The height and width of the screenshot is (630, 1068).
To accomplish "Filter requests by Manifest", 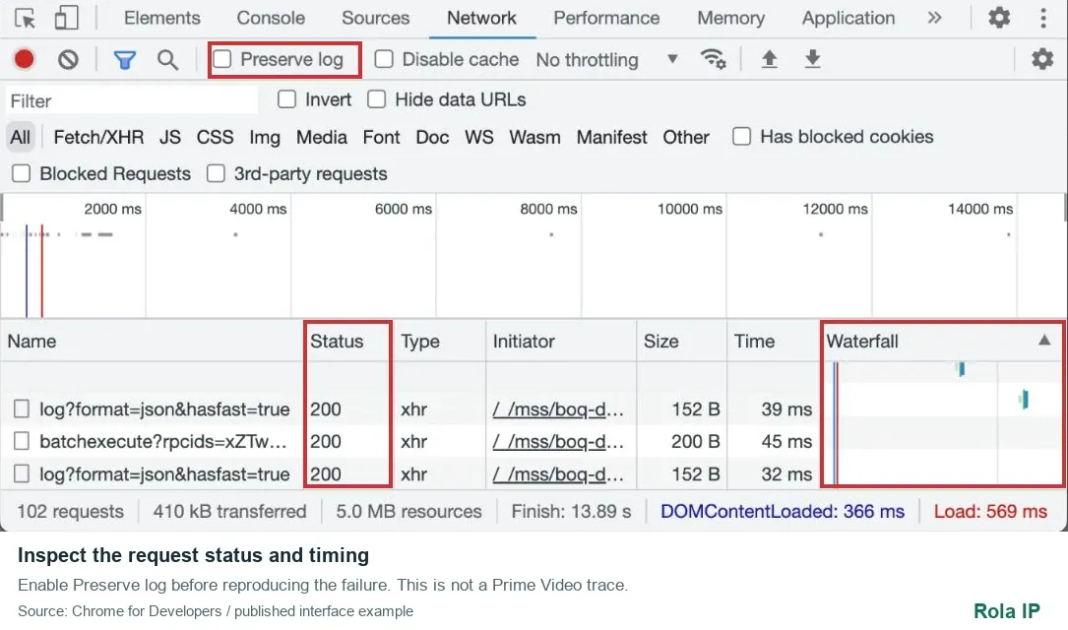I will tap(611, 137).
